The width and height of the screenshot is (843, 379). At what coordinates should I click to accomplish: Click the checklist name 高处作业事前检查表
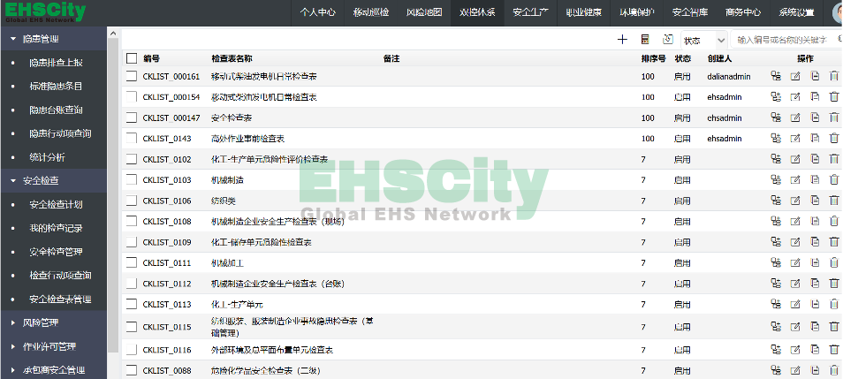247,138
